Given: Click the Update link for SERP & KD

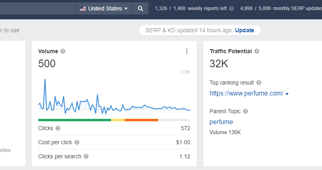Looking at the screenshot, I should click(244, 30).
